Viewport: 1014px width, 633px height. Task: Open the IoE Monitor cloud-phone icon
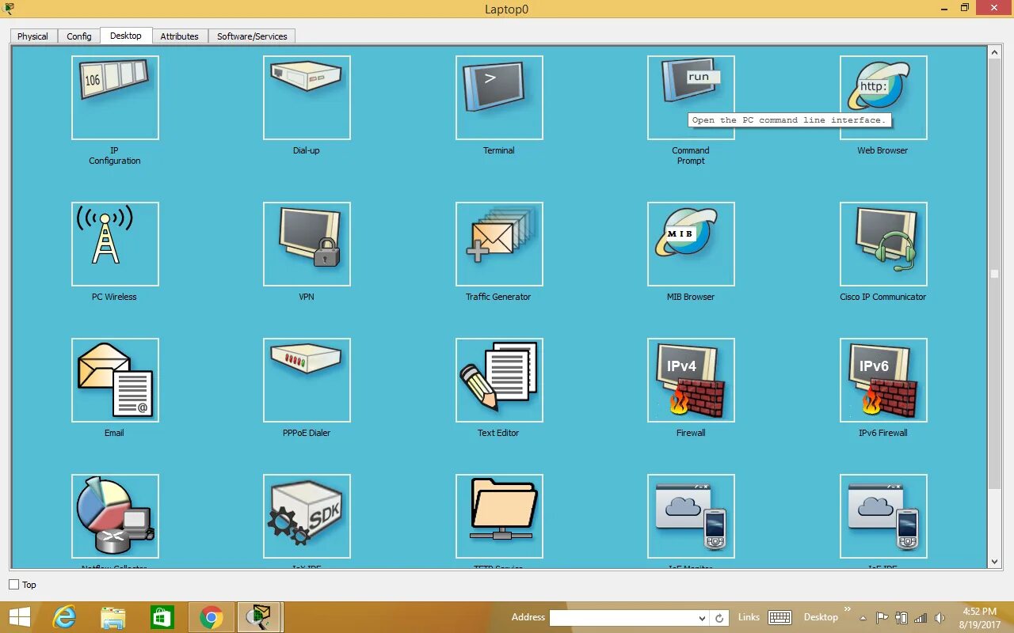coord(691,516)
